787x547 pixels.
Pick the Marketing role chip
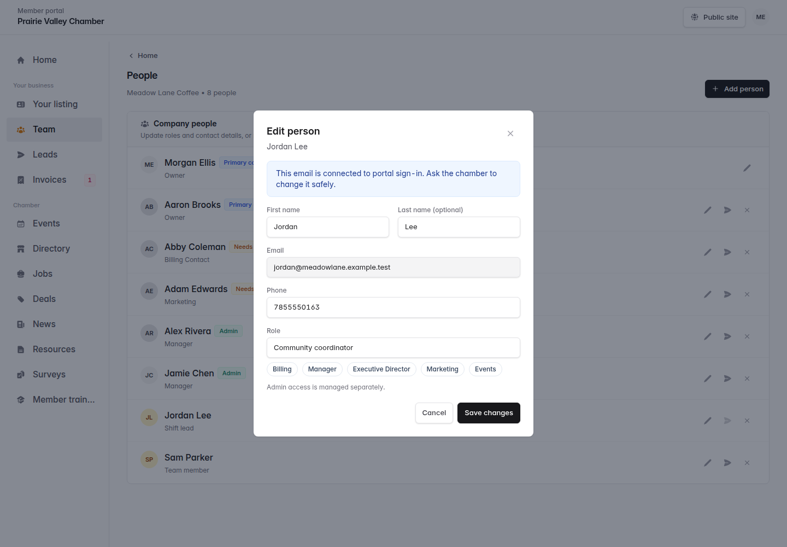(x=442, y=369)
